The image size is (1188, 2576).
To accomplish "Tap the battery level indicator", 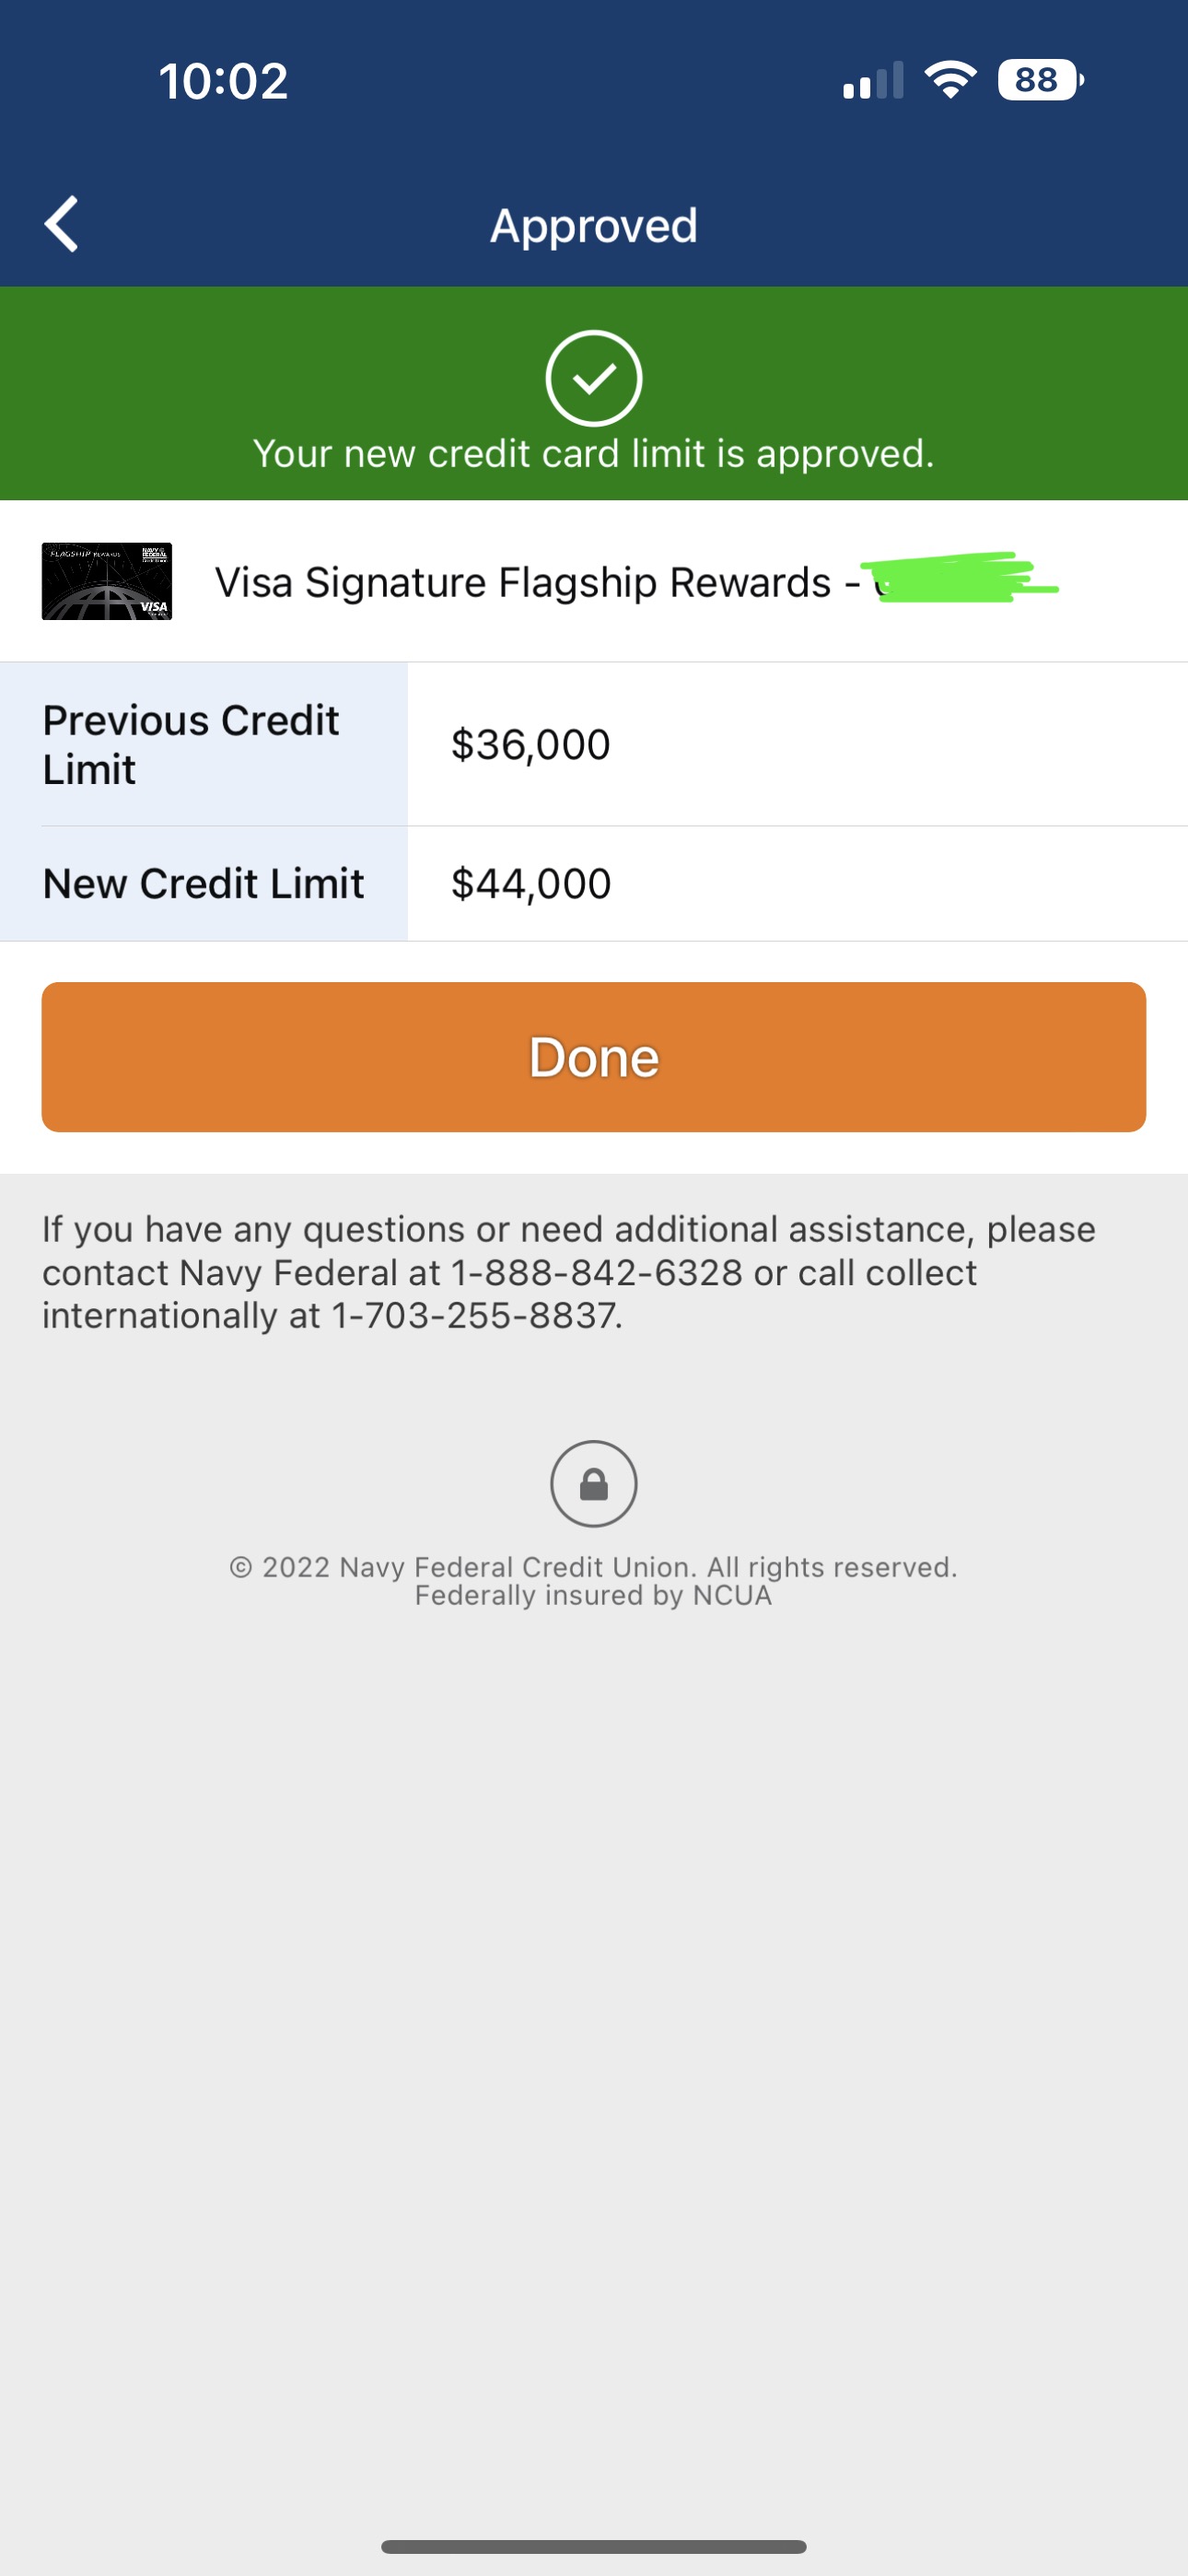I will 1039,80.
